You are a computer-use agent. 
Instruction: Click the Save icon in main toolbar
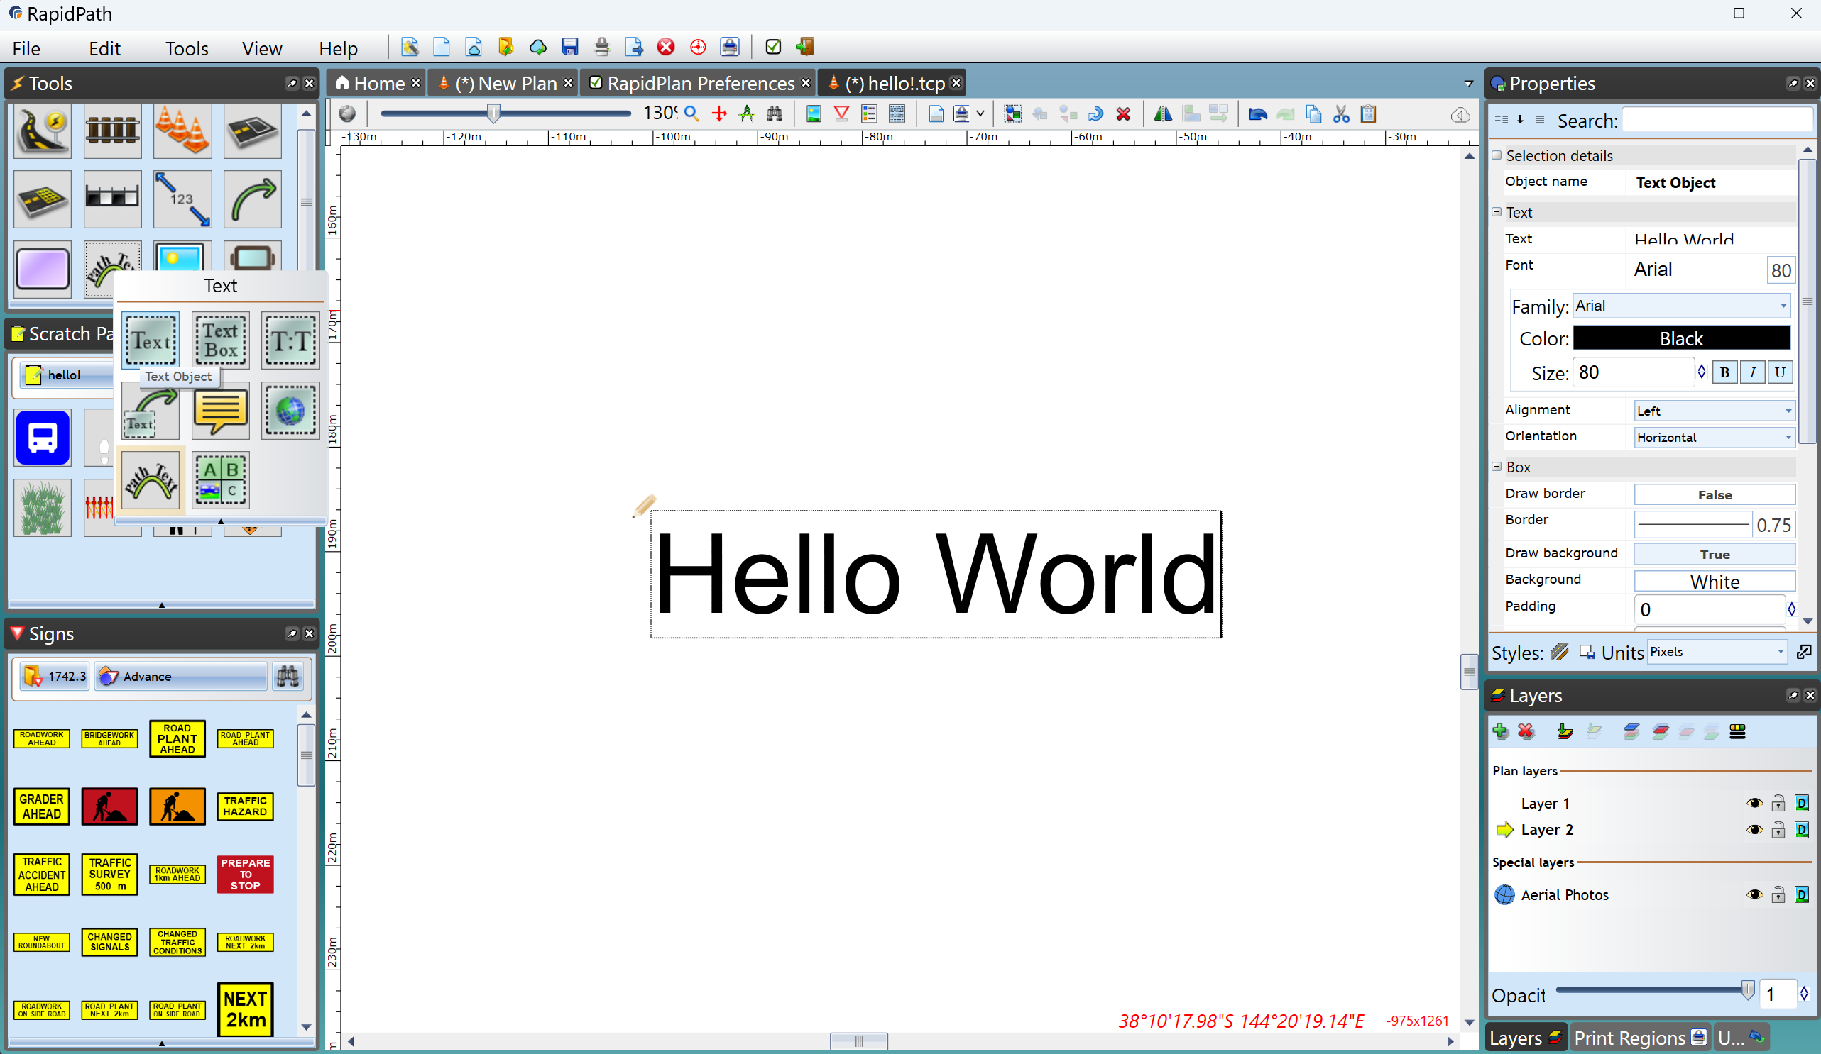coord(570,47)
